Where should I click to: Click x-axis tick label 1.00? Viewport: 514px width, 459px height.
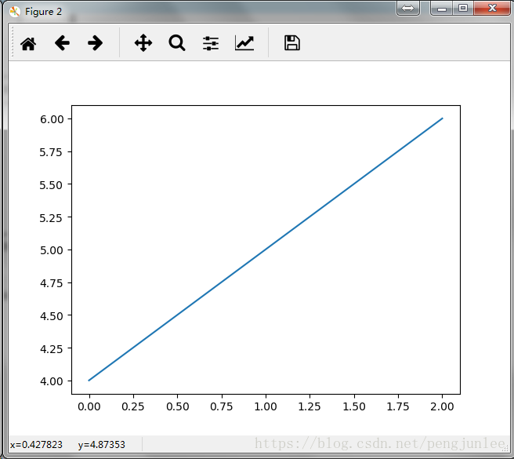[x=266, y=406]
